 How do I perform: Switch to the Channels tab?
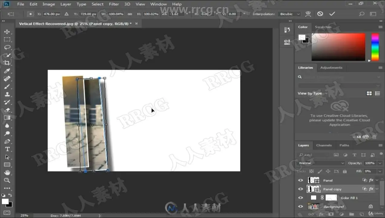tap(324, 145)
